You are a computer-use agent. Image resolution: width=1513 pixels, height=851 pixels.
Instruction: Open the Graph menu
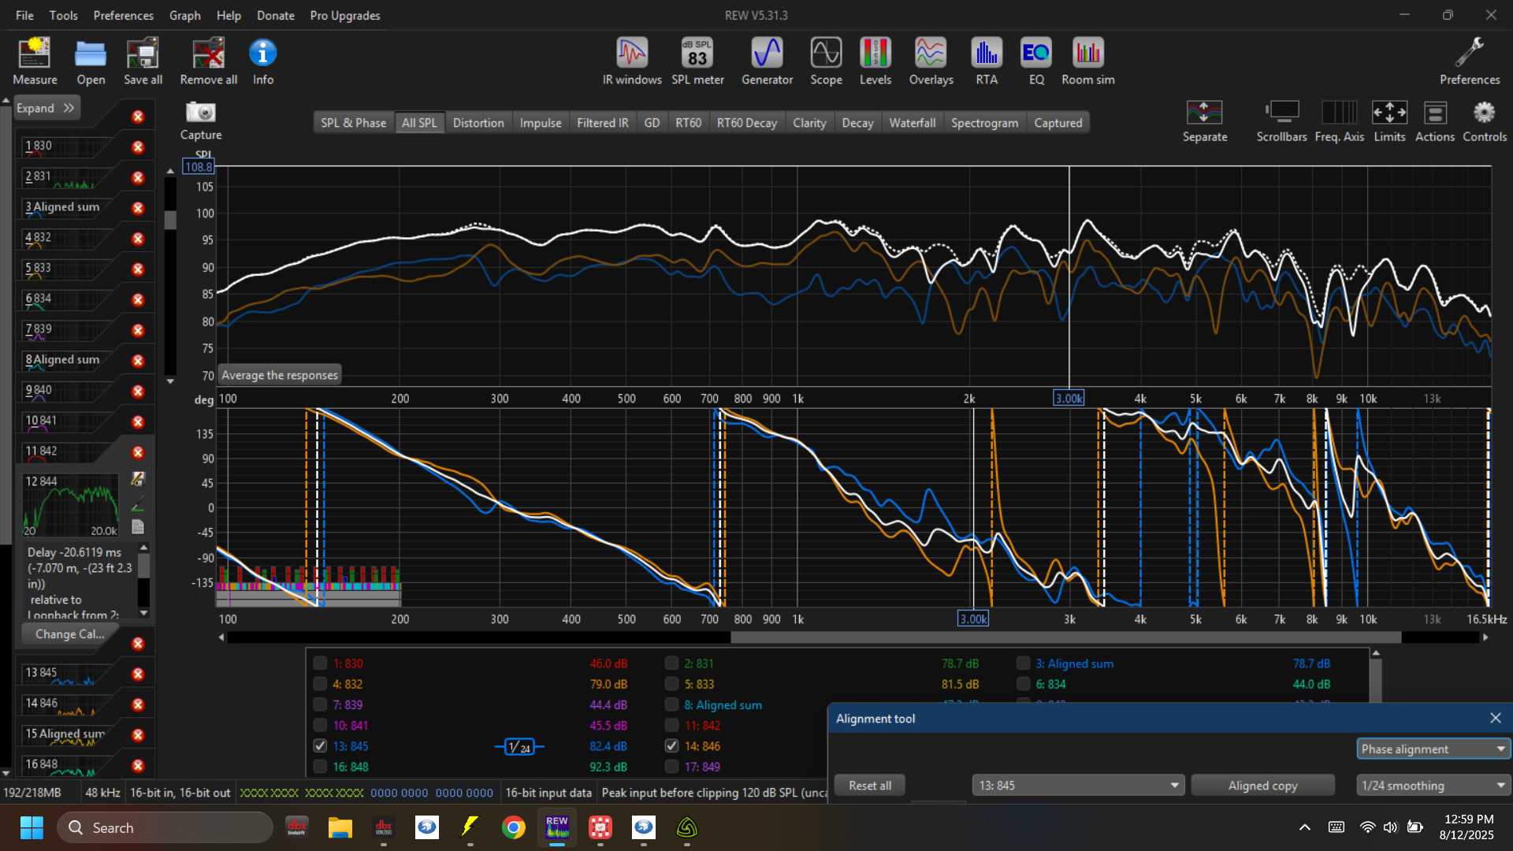click(x=184, y=15)
